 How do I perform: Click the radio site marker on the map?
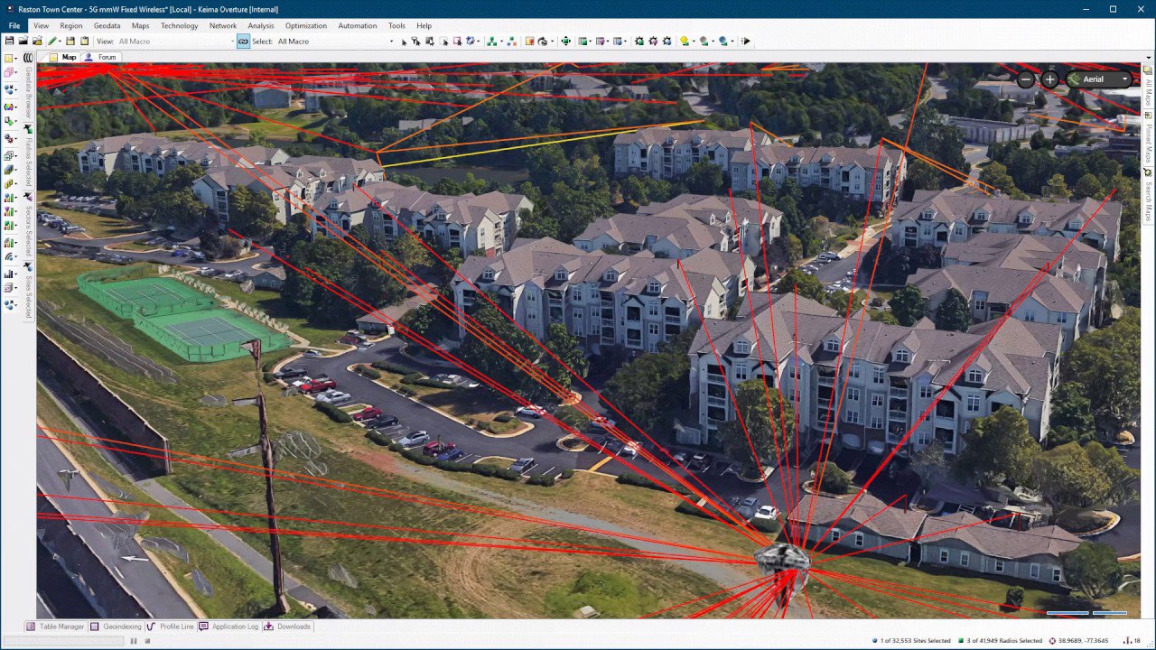pyautogui.click(x=782, y=560)
